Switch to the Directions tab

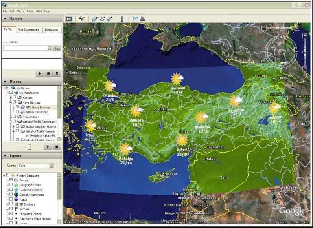coord(51,29)
